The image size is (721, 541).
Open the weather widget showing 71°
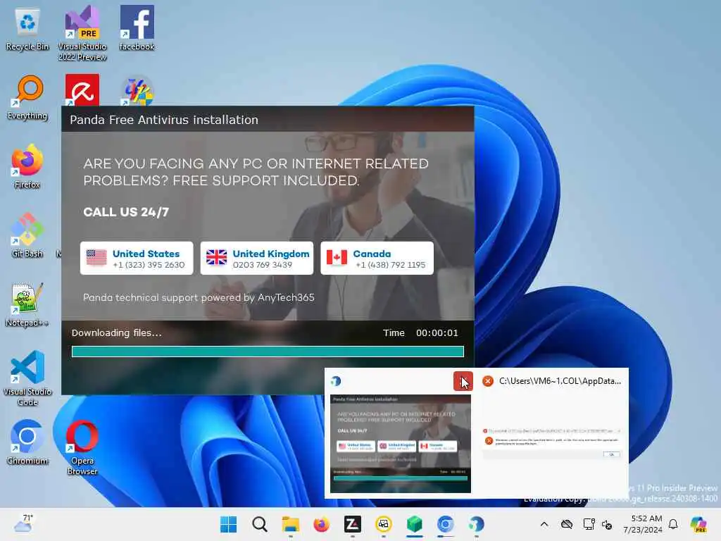click(x=23, y=523)
